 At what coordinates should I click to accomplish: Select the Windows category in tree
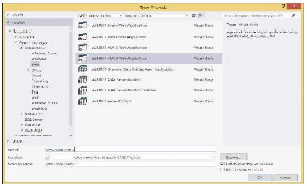point(39,59)
